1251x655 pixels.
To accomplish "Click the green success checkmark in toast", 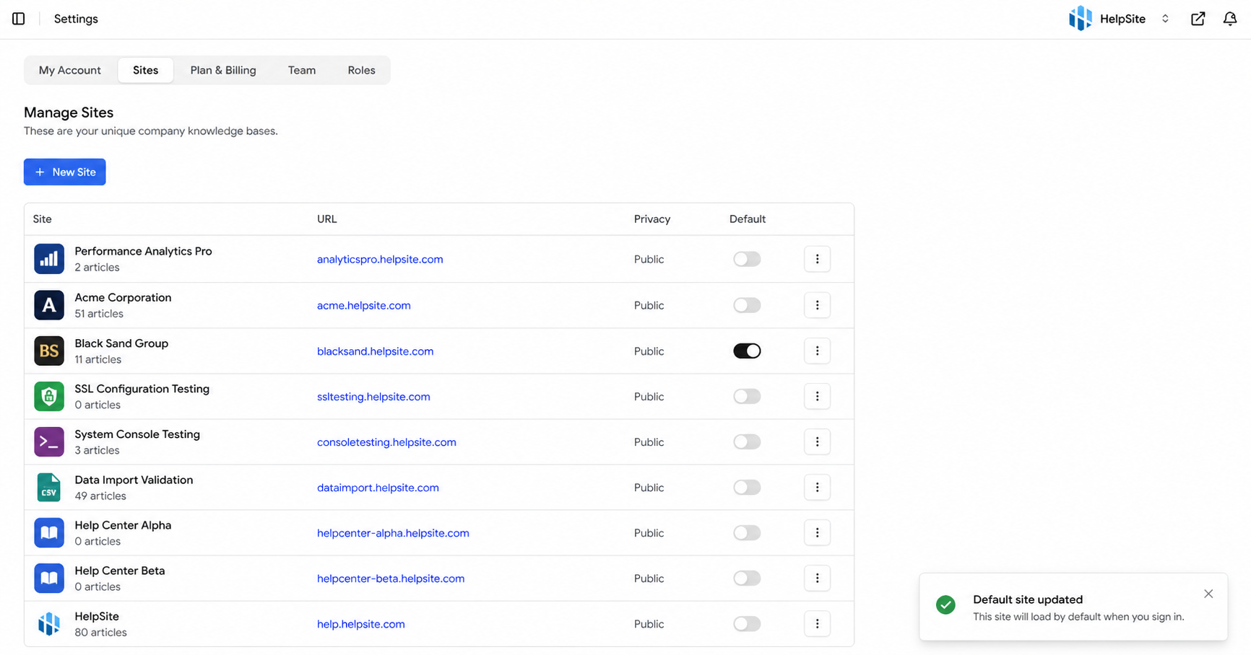I will coord(945,605).
